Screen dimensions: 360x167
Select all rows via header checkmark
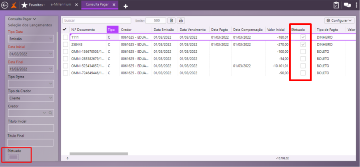[x=65, y=30]
